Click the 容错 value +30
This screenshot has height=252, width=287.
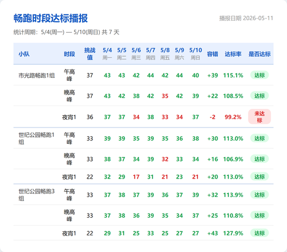(212, 139)
